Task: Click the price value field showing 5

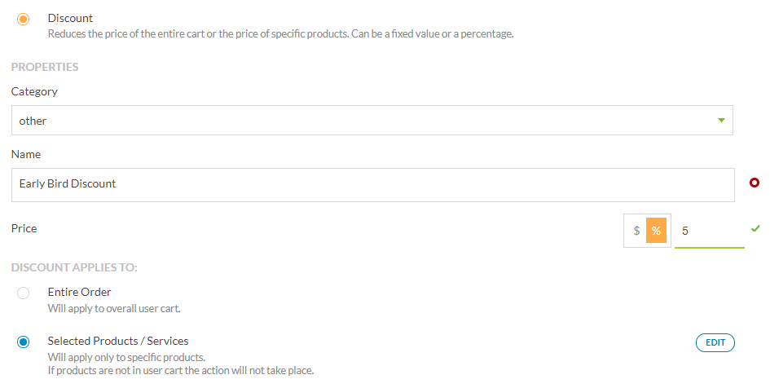Action: tap(709, 231)
